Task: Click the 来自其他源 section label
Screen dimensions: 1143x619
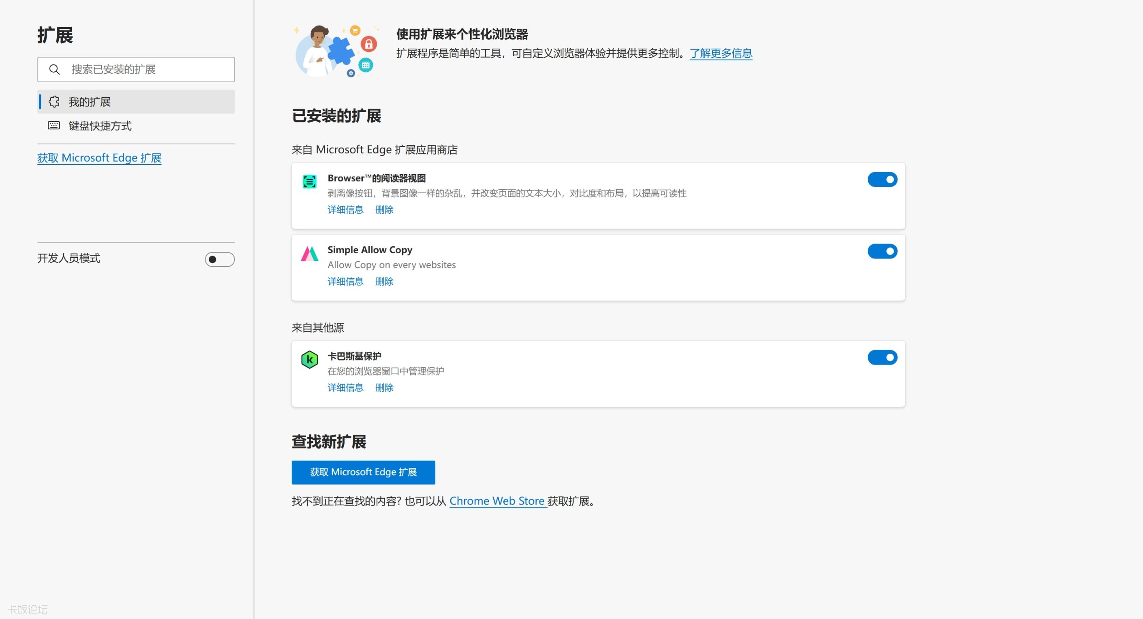Action: pos(318,328)
